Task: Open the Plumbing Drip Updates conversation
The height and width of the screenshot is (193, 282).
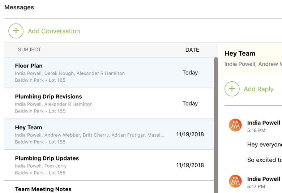Action: pyautogui.click(x=47, y=158)
